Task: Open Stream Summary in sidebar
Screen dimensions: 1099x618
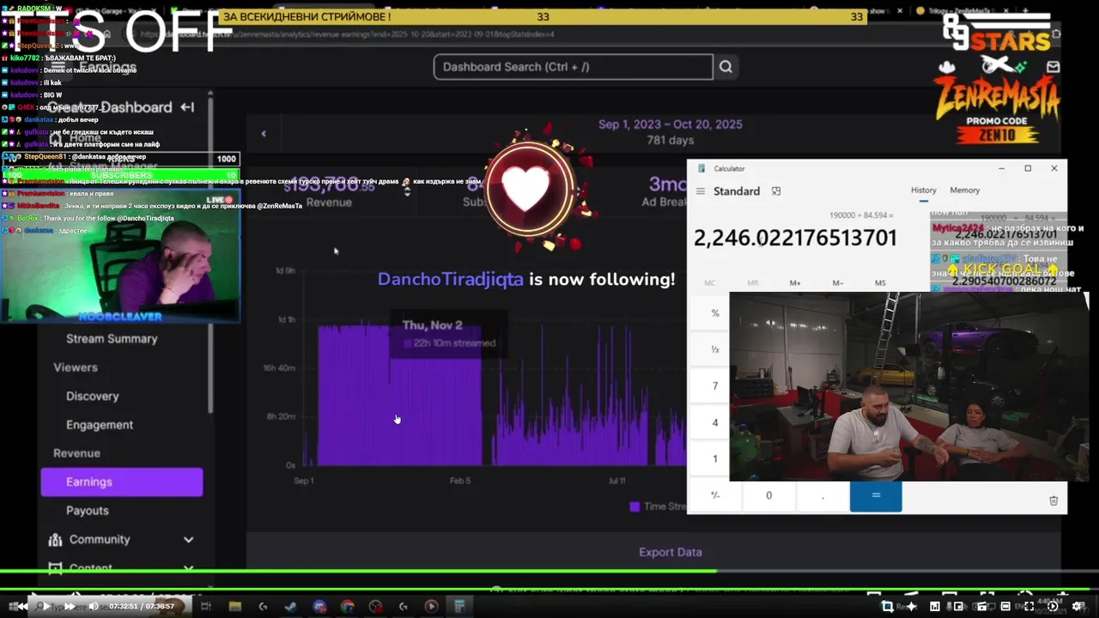Action: point(112,338)
